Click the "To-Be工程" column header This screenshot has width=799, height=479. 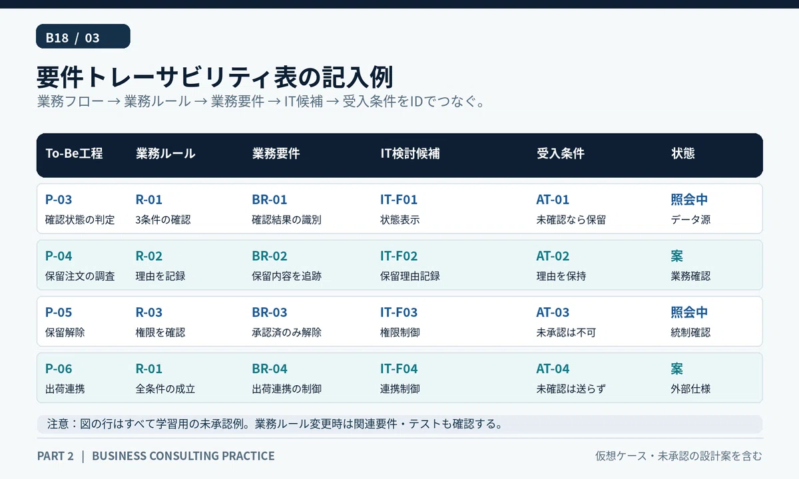(74, 154)
